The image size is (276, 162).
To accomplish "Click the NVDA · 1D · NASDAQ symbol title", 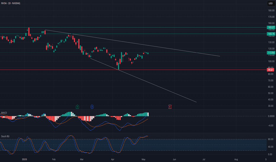I will [x=11, y=3].
